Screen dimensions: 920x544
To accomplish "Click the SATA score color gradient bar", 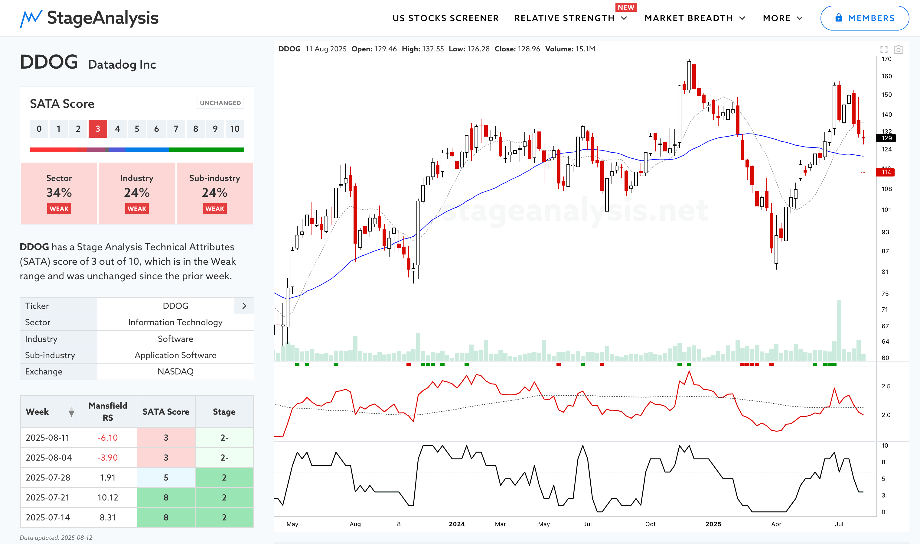I will [x=137, y=150].
